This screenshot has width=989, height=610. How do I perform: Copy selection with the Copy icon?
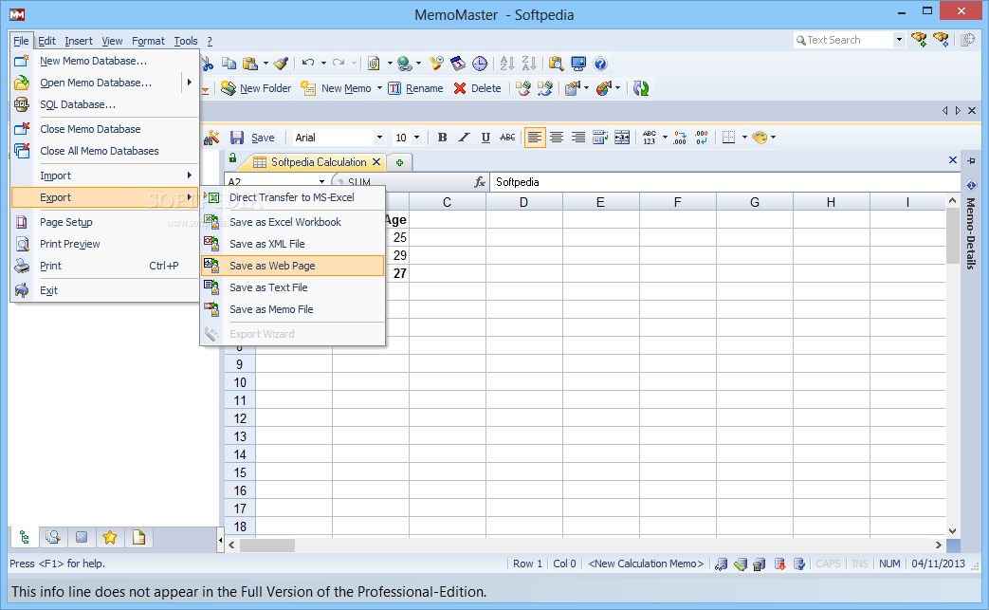[x=229, y=64]
